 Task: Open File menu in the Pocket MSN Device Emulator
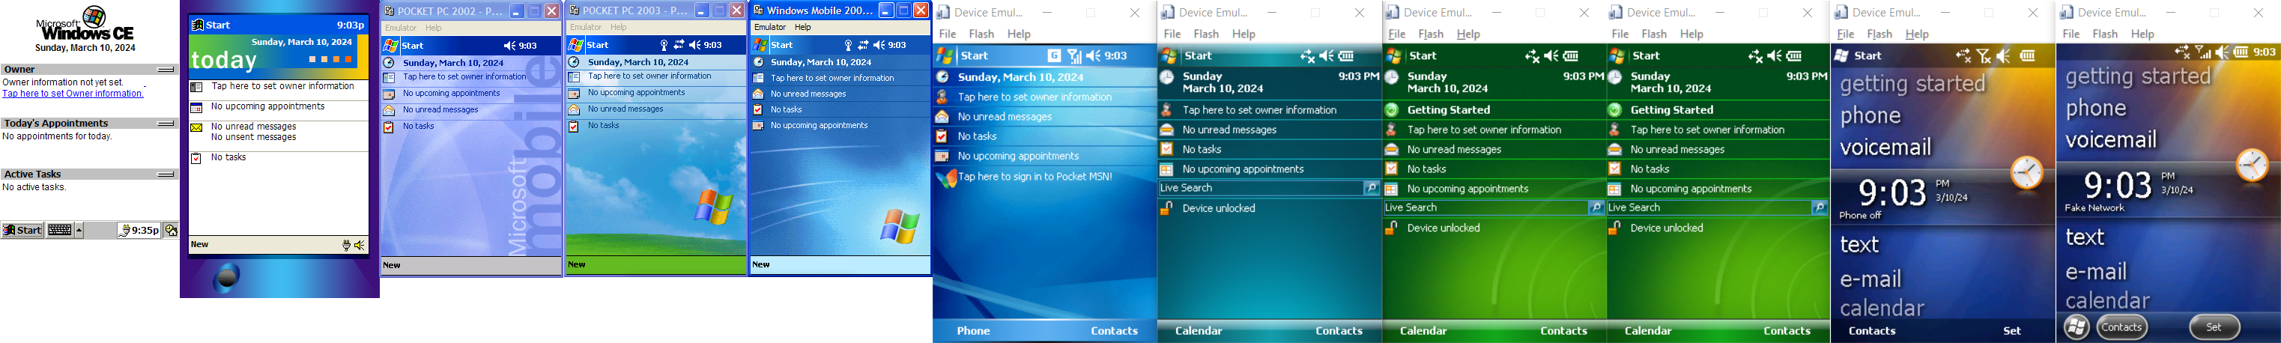tap(948, 34)
